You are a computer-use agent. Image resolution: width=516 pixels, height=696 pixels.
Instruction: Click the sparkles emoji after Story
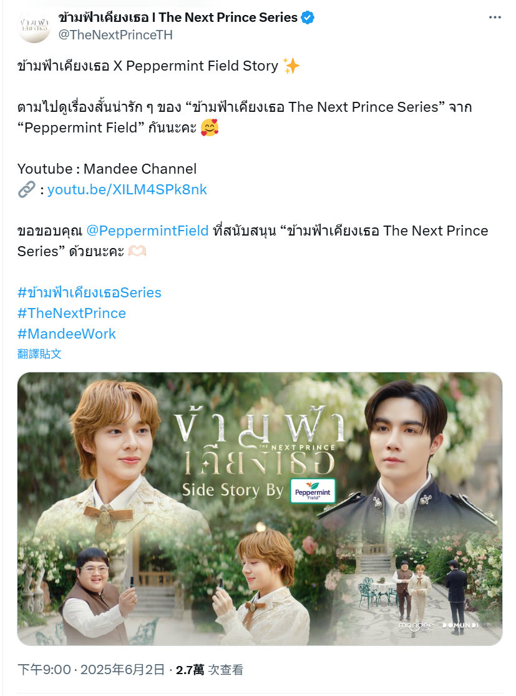[x=291, y=66]
